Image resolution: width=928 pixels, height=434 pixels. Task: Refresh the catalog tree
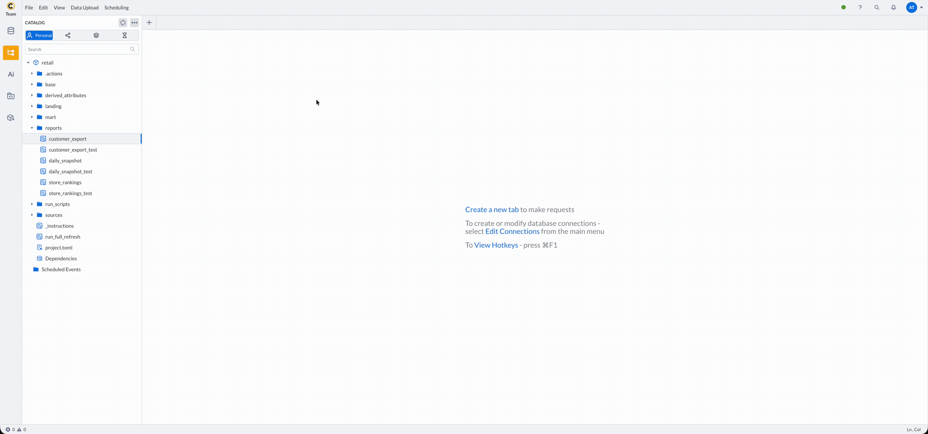tap(122, 22)
